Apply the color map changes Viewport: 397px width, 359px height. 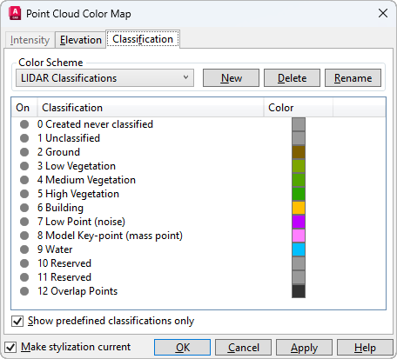pos(304,348)
